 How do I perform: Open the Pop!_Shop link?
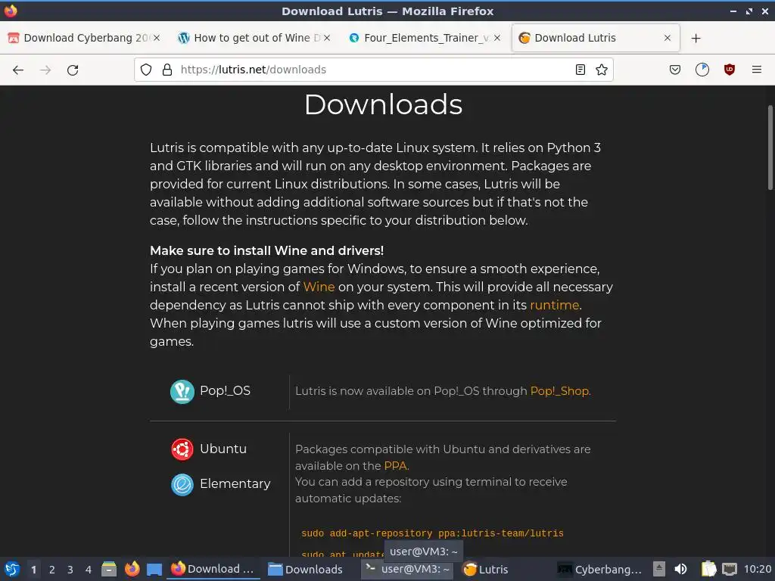click(x=559, y=391)
